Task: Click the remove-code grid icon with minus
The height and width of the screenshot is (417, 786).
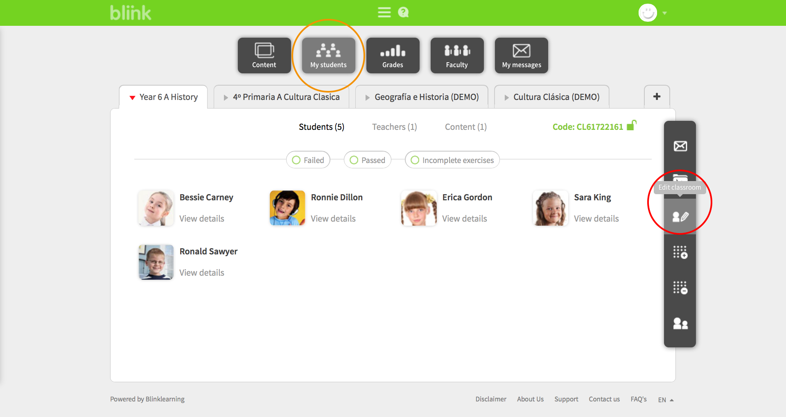Action: (x=680, y=287)
